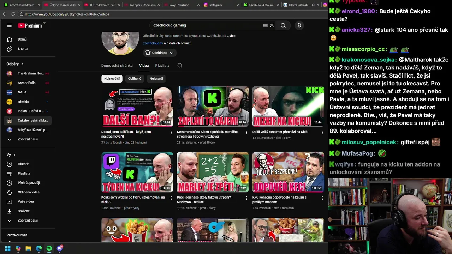Viewport: 452px width, 254px height.
Task: Open the Odebíráno subscription dropdown
Action: coord(160,53)
